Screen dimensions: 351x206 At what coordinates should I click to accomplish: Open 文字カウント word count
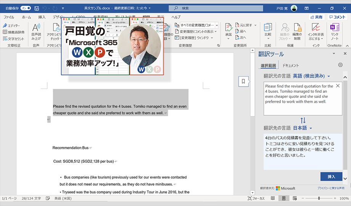(14, 39)
